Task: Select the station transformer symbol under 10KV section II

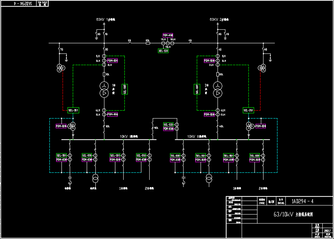Action: 208,178
